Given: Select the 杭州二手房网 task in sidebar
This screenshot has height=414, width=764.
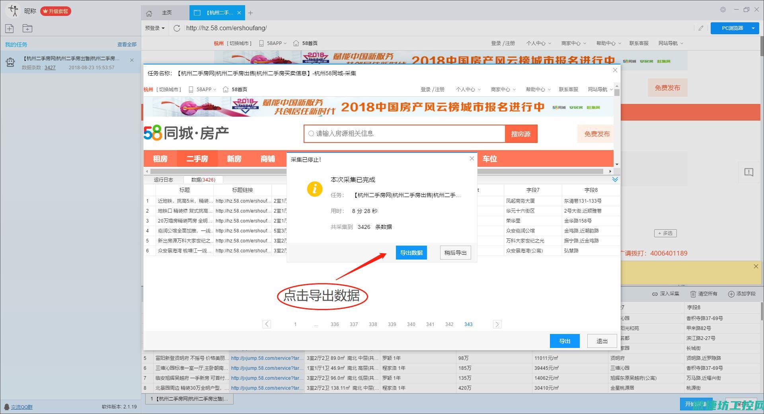Looking at the screenshot, I should (x=70, y=62).
